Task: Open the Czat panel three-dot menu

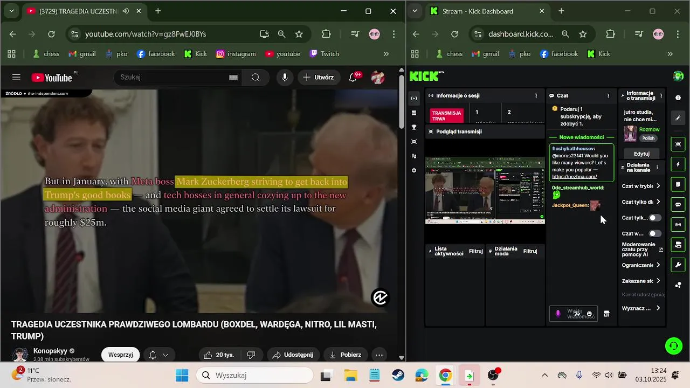Action: click(x=609, y=95)
